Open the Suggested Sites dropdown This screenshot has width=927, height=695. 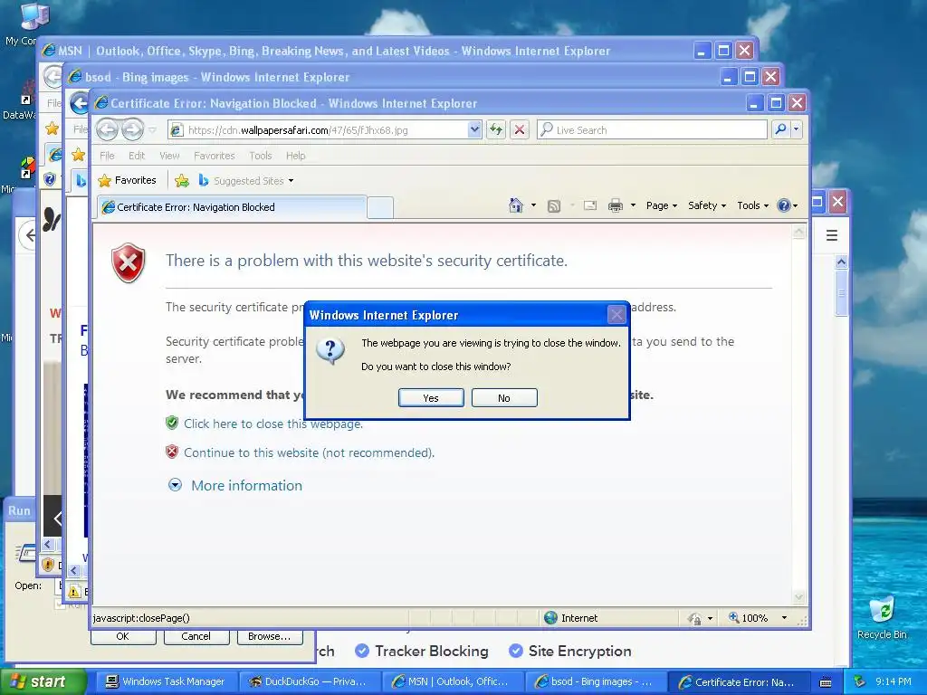click(x=246, y=180)
